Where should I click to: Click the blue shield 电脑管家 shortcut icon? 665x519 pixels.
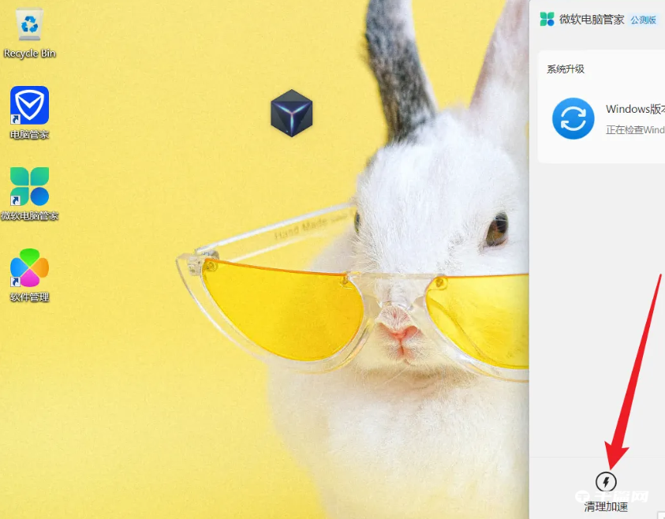pyautogui.click(x=29, y=106)
